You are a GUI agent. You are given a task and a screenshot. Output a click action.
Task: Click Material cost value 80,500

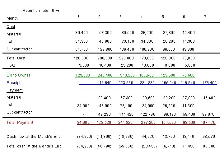(x=128, y=33)
